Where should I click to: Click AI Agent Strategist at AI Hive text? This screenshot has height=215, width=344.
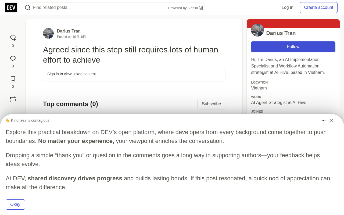pyautogui.click(x=279, y=103)
